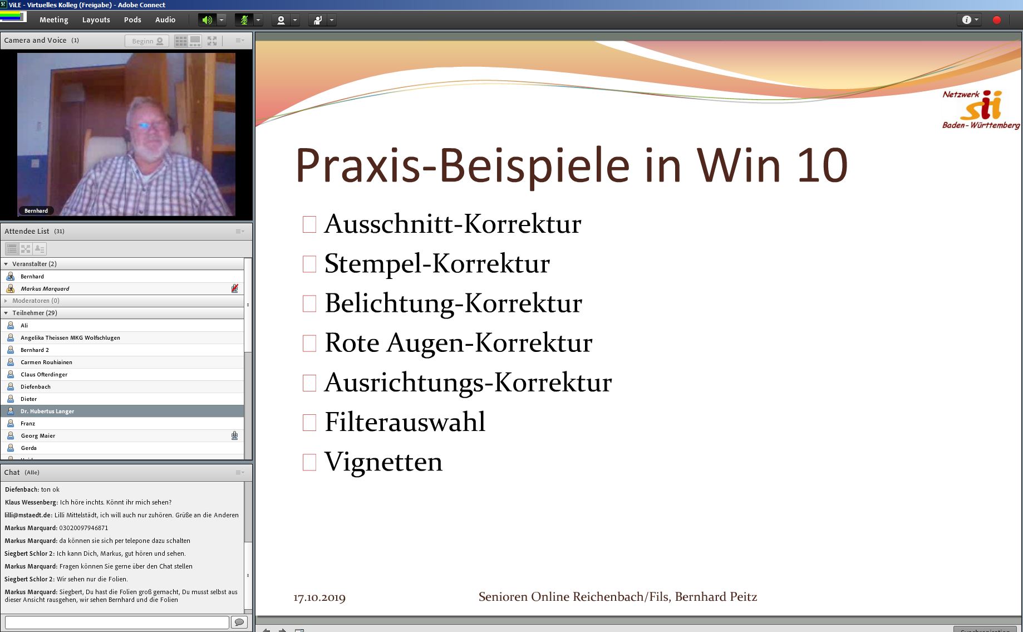Click the raise hand status icon
The width and height of the screenshot is (1023, 632).
click(318, 20)
